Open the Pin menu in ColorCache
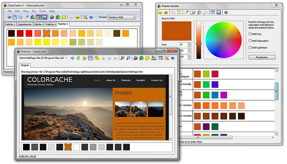The width and height of the screenshot is (287, 164). [x=34, y=11]
